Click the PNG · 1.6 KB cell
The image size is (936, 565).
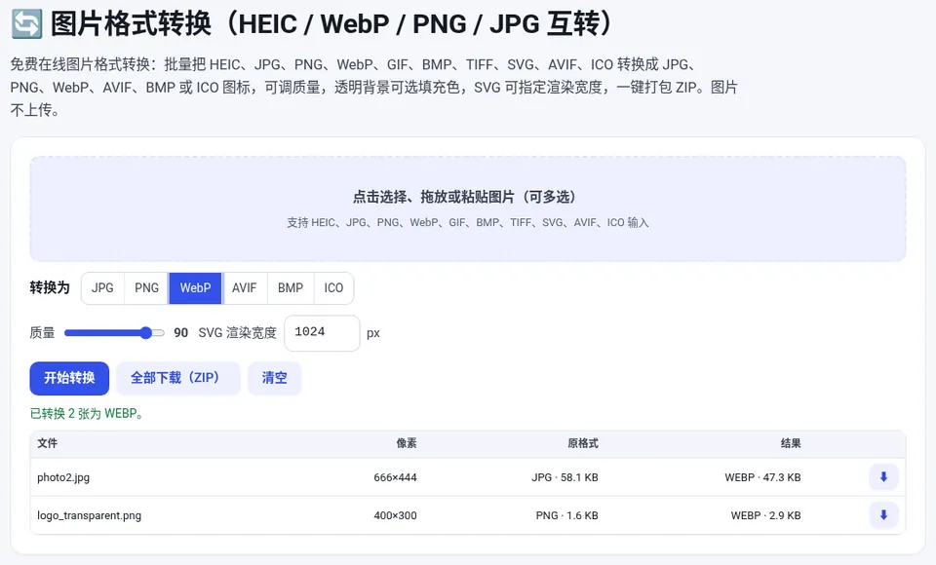point(567,515)
